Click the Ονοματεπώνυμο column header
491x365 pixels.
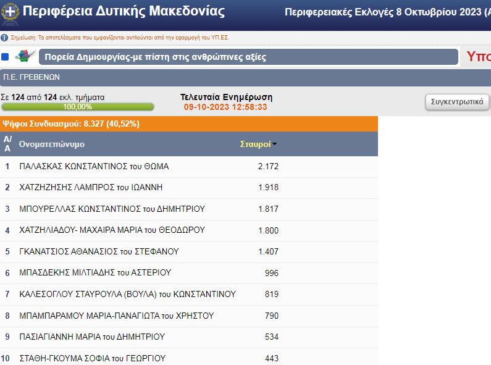click(52, 144)
